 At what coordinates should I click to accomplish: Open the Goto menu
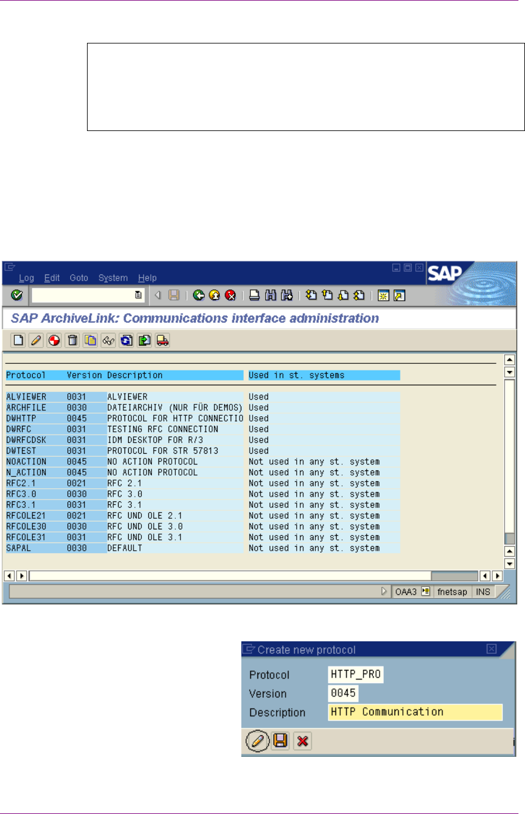tap(79, 277)
